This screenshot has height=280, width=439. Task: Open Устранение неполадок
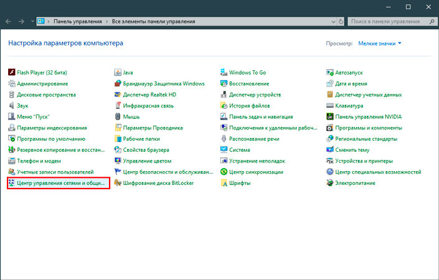click(x=253, y=161)
